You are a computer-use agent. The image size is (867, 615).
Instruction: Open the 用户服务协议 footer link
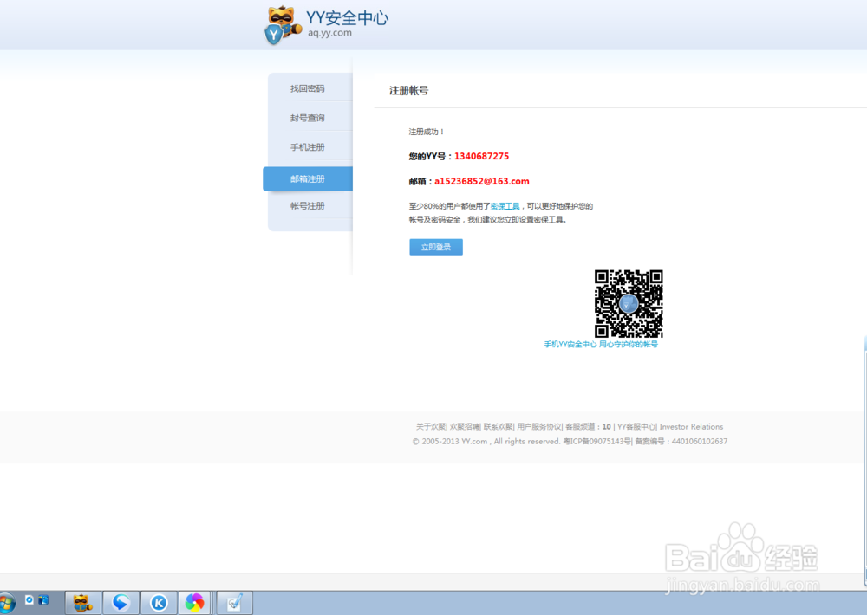click(x=539, y=426)
